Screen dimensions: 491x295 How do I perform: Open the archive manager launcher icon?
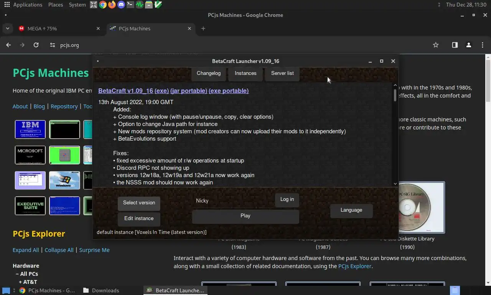coord(149,5)
